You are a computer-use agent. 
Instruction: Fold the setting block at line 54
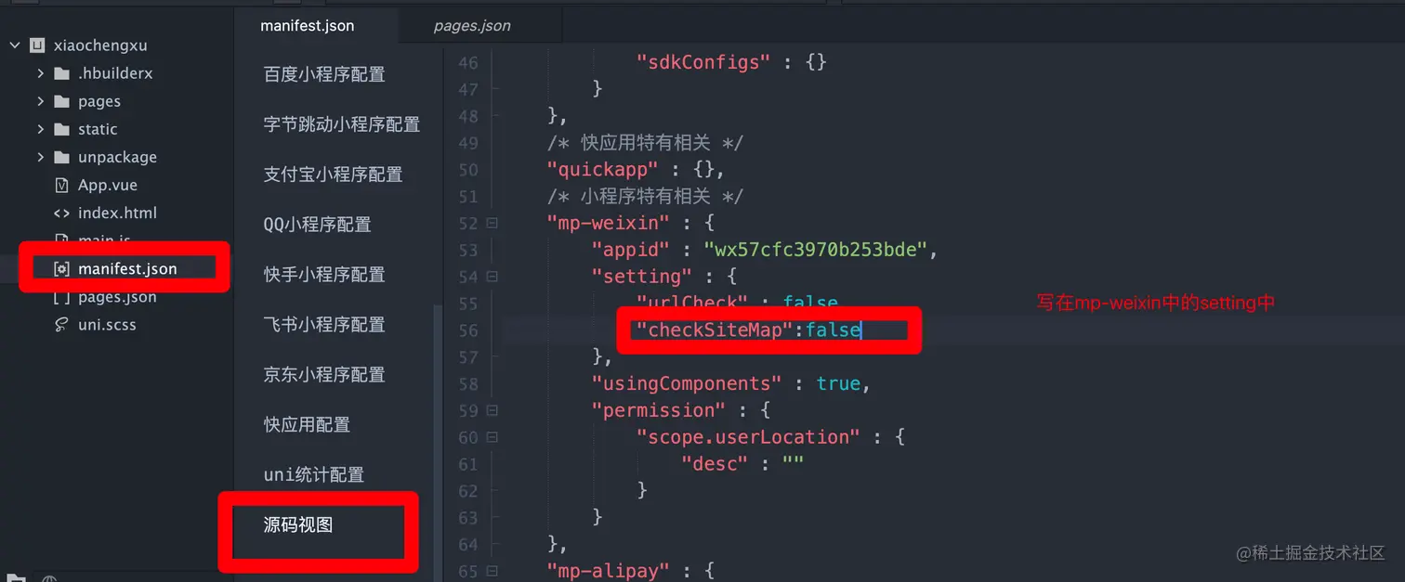click(492, 277)
